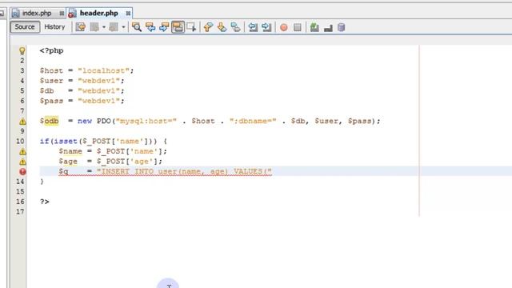Screen dimensions: 512x288
Task: Close the index.php tab
Action: point(62,14)
